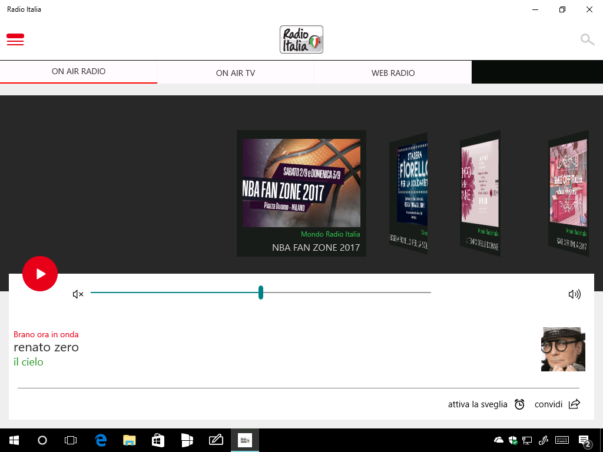
Task: Open the Action Center notifications icon
Action: point(585,441)
